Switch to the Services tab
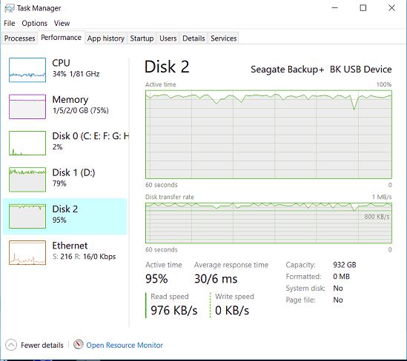407x361 pixels. tap(223, 38)
